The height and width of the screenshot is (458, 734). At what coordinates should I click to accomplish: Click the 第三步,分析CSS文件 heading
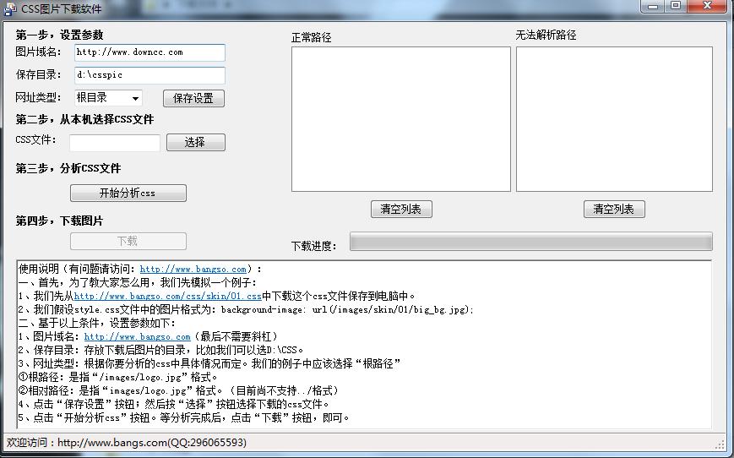68,169
